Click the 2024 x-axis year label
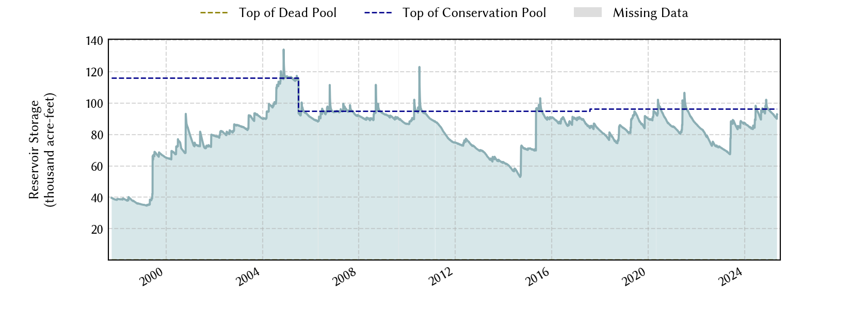867x325 pixels. pos(731,277)
